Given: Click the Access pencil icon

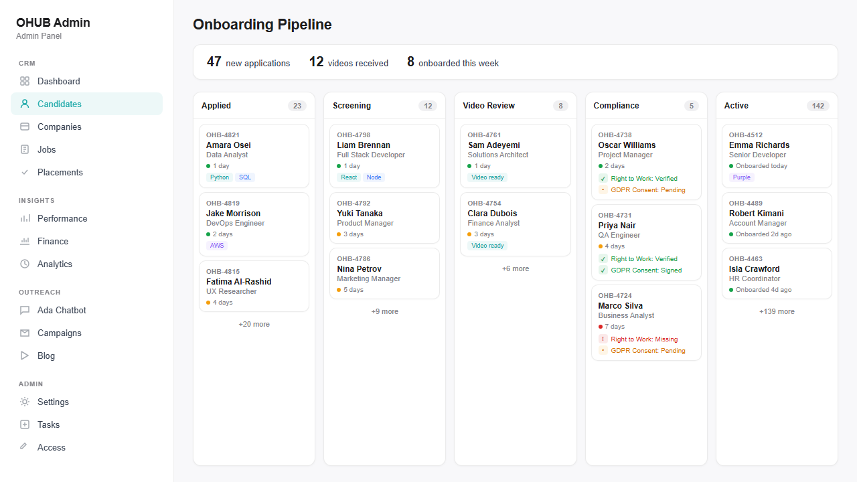Looking at the screenshot, I should click(25, 447).
